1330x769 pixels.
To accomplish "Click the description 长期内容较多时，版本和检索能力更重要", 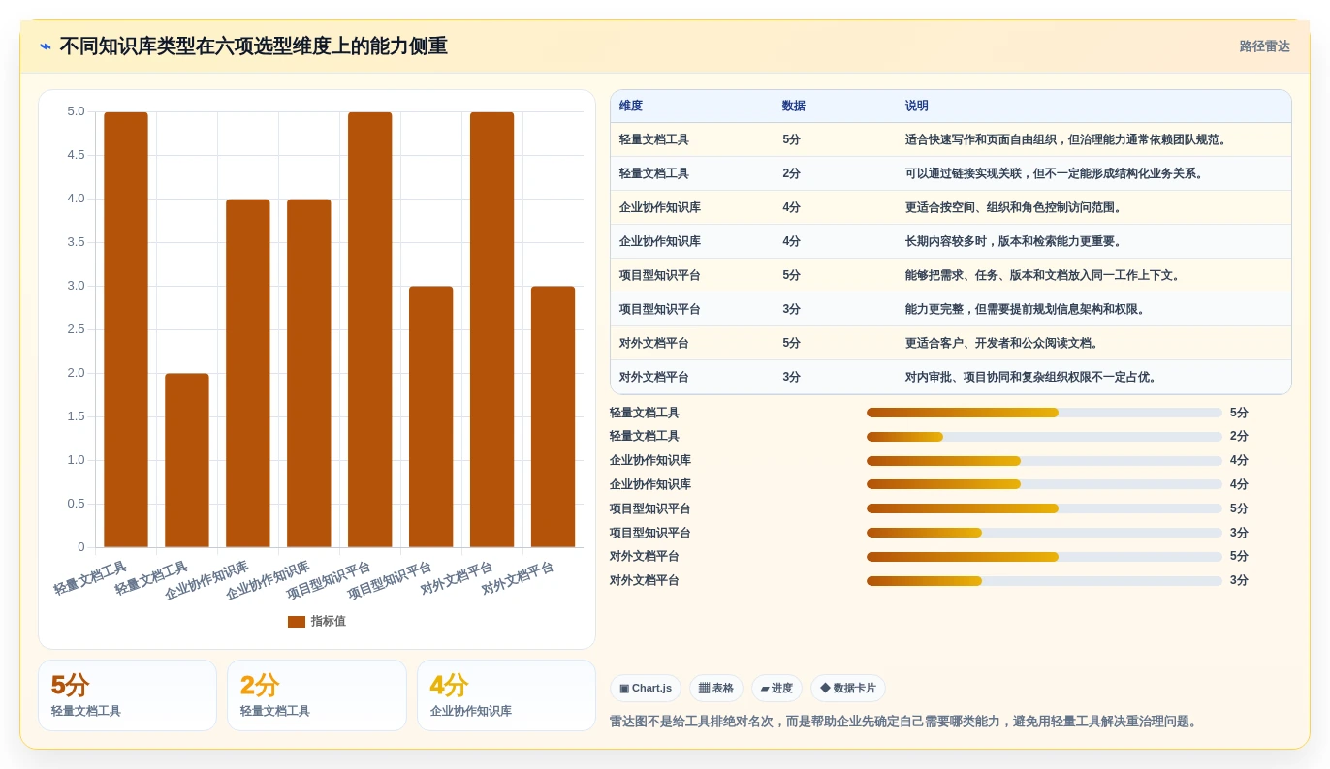I will pyautogui.click(x=1013, y=241).
